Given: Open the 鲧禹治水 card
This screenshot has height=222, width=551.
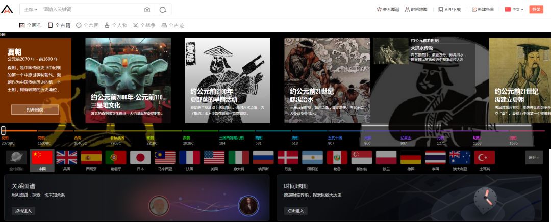Looking at the screenshot, I should (327, 80).
